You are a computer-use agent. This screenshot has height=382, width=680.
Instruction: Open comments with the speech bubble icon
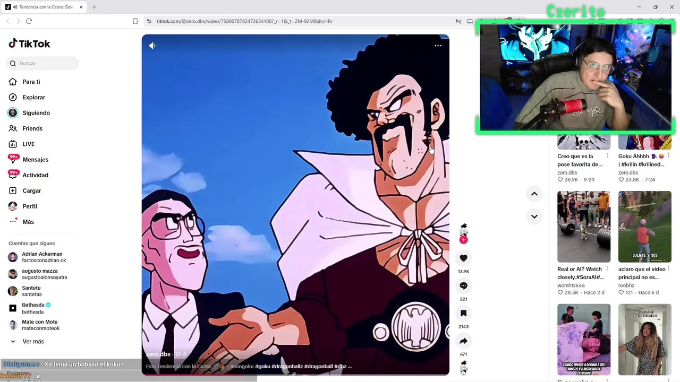tap(463, 285)
